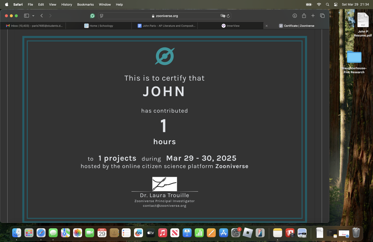This screenshot has height=242, width=373.
Task: Open Contacts from the Dock
Action: point(114,233)
